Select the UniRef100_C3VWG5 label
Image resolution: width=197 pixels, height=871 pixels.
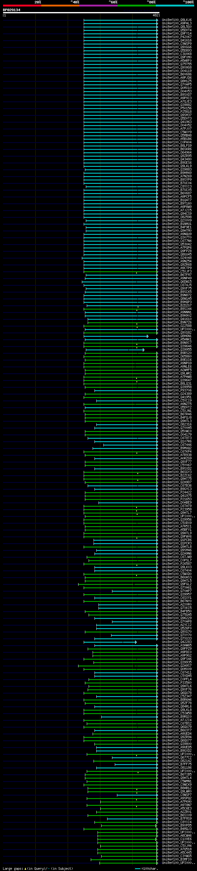tap(176, 856)
